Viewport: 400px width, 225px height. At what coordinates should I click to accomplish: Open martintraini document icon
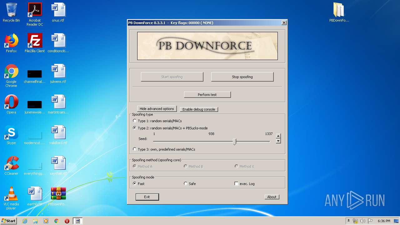click(58, 104)
